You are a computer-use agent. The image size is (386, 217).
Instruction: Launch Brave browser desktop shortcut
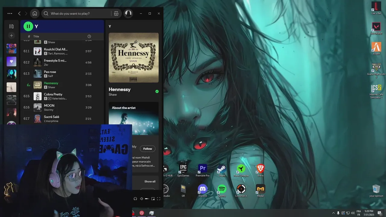point(260,171)
